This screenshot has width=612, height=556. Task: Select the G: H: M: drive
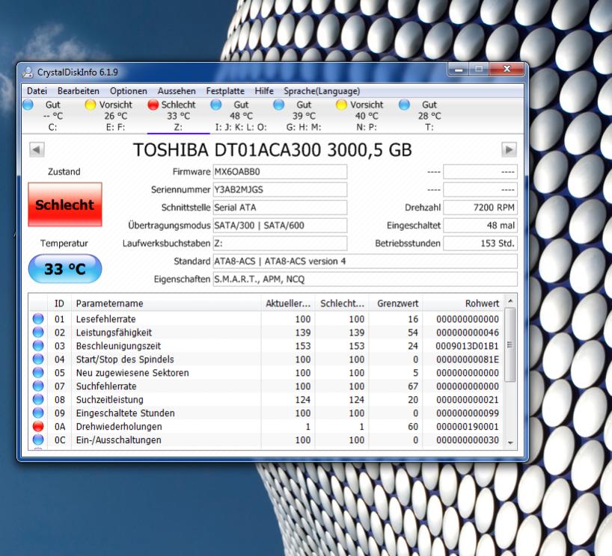[304, 116]
